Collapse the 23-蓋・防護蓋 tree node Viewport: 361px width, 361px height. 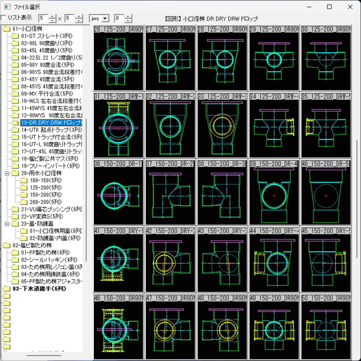click(x=7, y=224)
